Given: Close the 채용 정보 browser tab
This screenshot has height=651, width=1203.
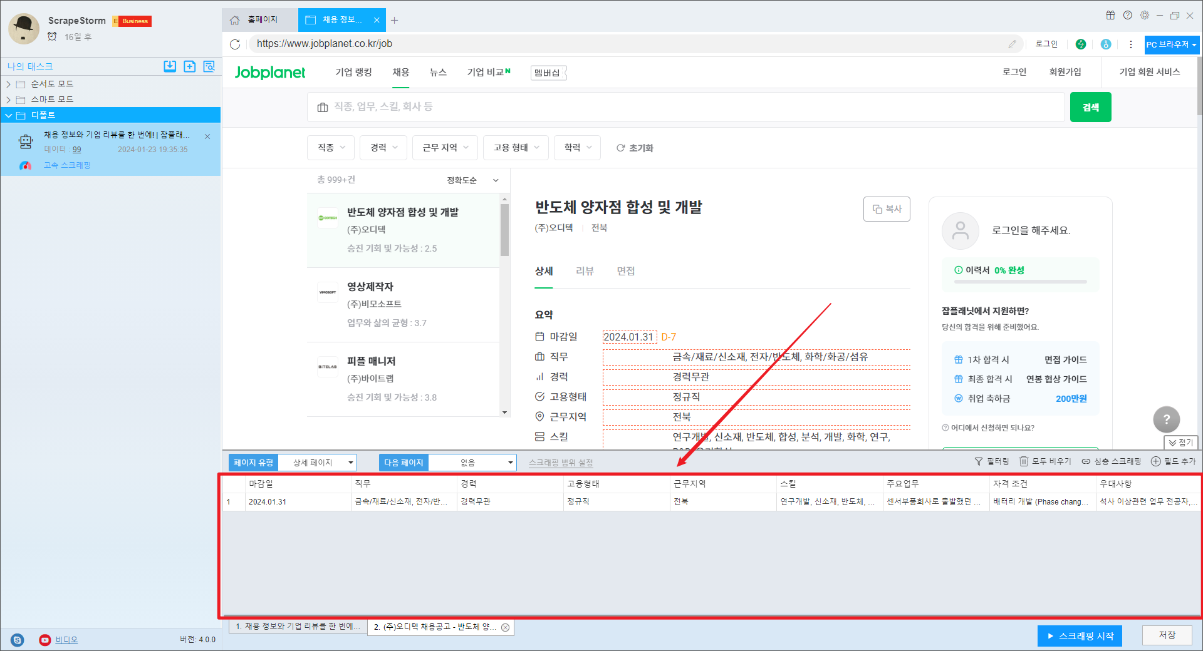Looking at the screenshot, I should [377, 20].
